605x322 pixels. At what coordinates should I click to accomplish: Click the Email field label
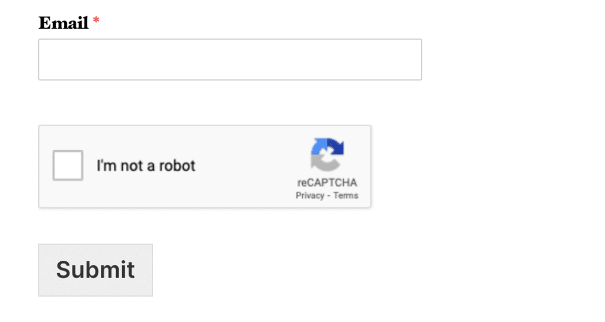tap(63, 23)
